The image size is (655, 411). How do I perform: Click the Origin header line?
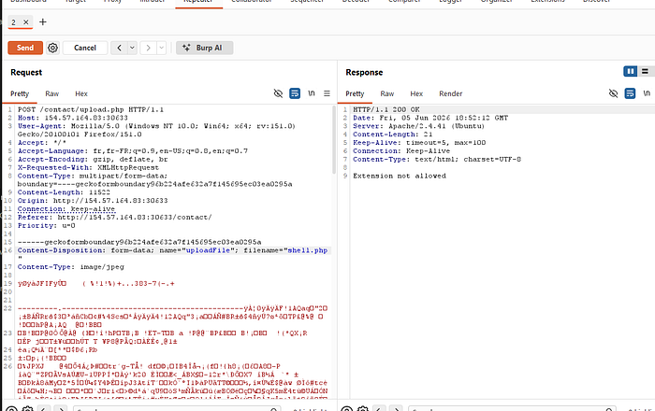tap(93, 201)
